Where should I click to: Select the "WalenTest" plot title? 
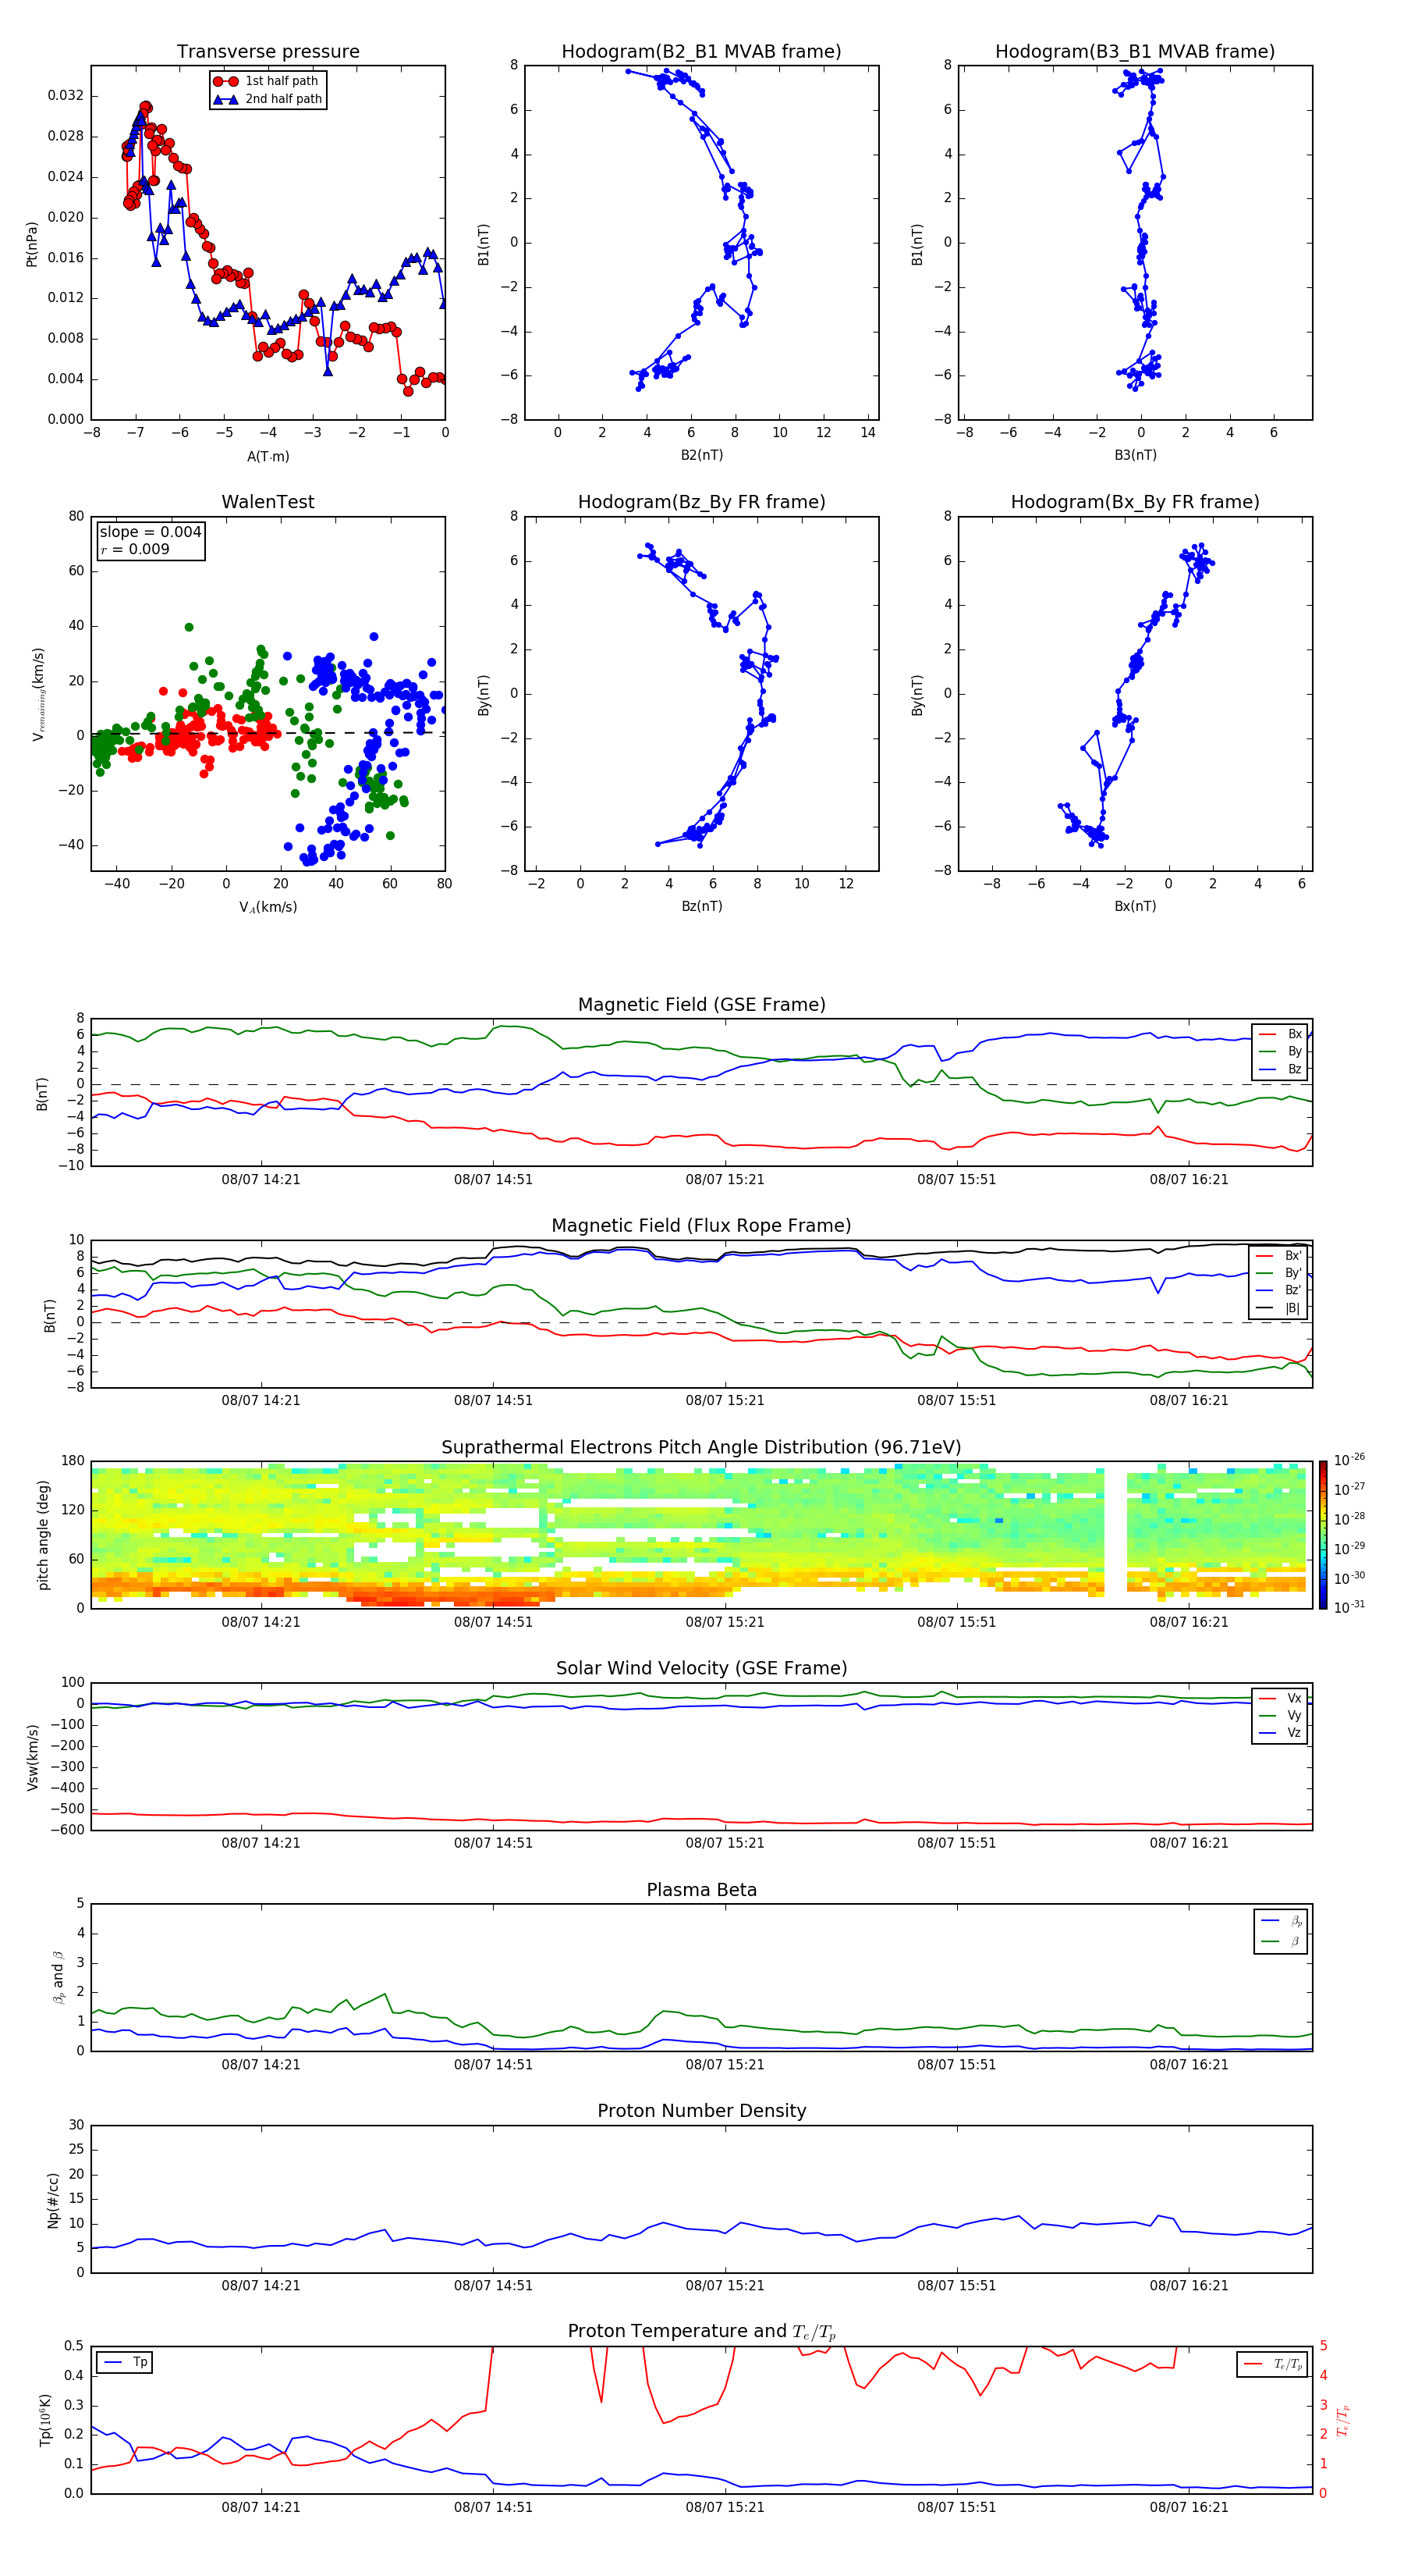(x=268, y=502)
